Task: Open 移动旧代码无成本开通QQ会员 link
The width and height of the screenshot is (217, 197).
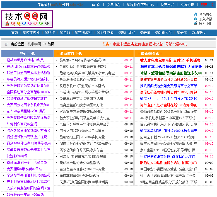Action: point(28,66)
